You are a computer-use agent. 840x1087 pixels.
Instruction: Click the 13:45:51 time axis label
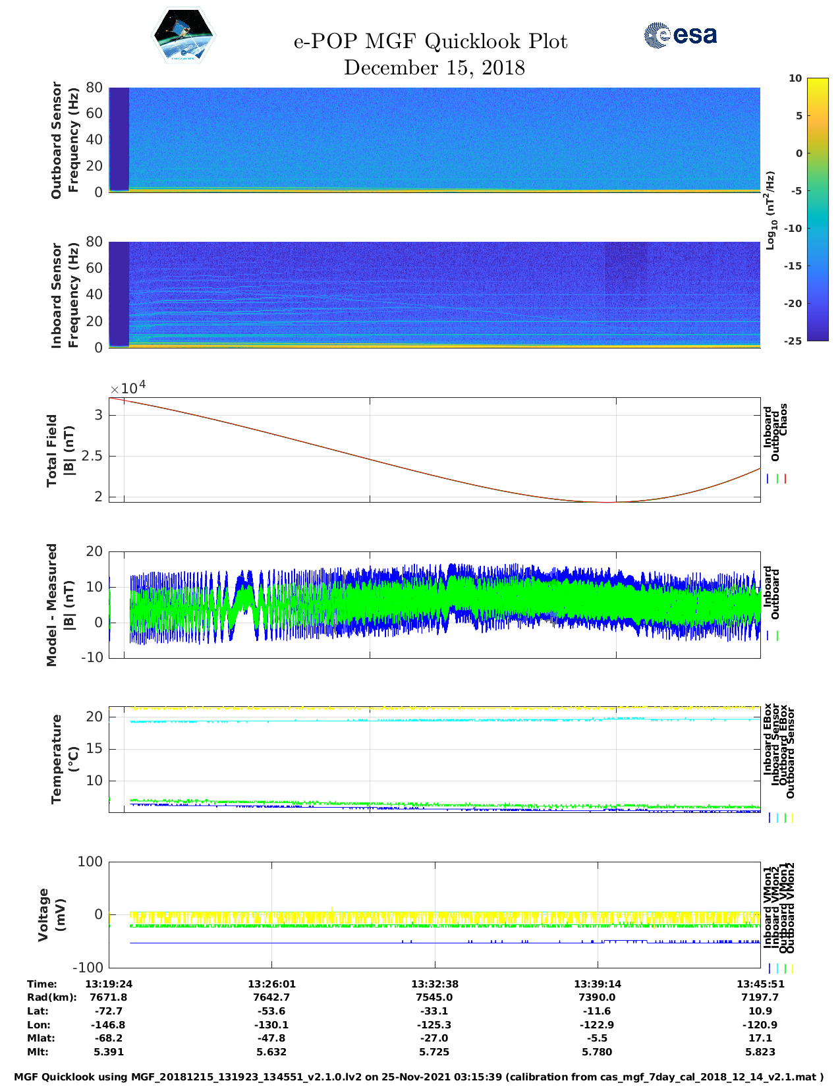click(760, 984)
